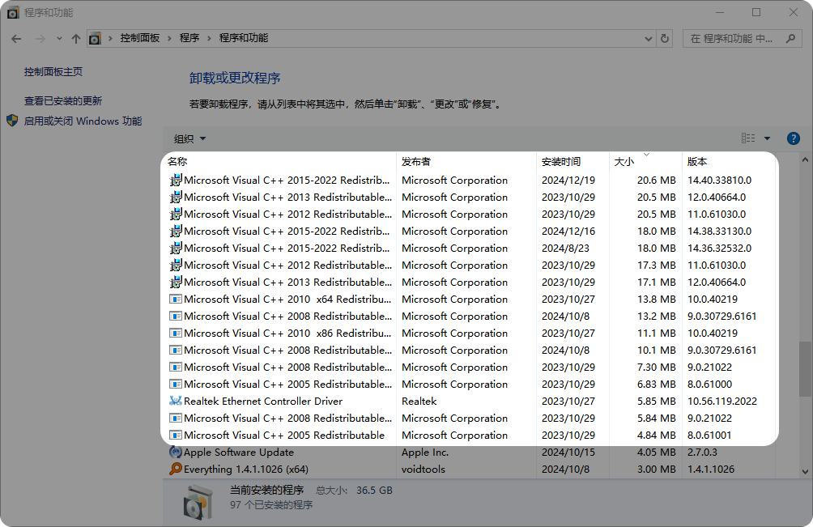
Task: Click icon of the 17.3 MB Visual C++ 2012 entry
Action: coord(176,266)
